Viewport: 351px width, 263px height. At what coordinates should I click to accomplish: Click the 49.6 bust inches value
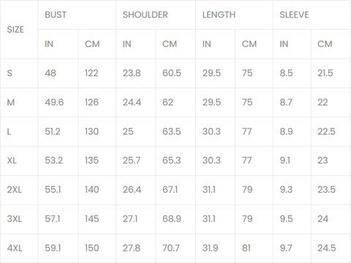[x=54, y=102]
